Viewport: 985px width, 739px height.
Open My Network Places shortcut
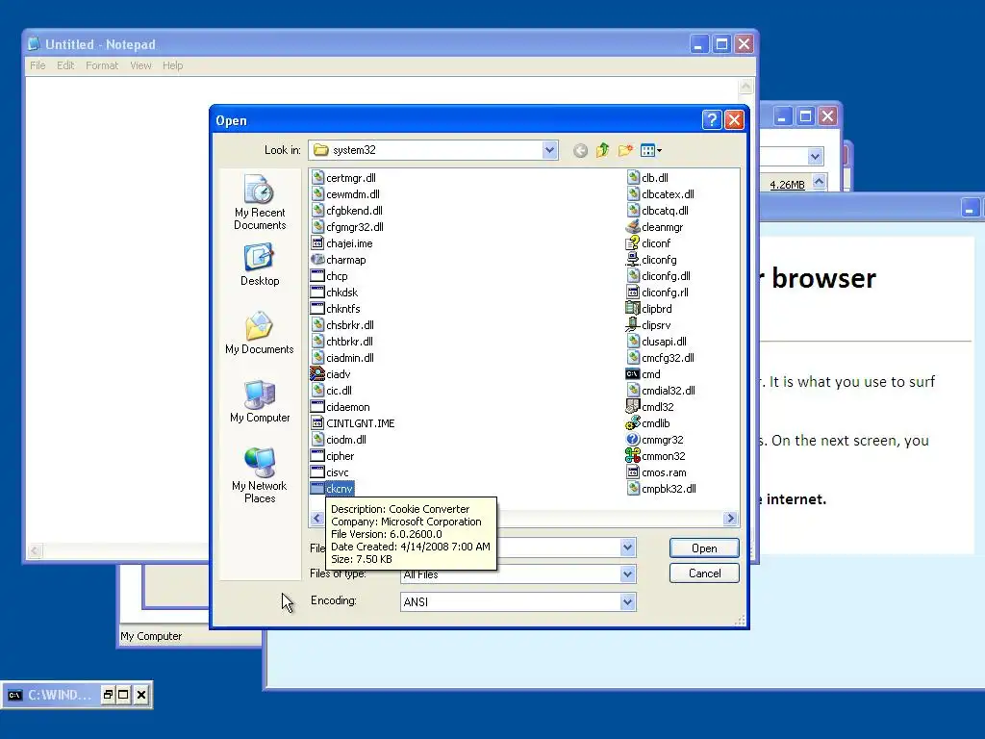(x=260, y=475)
